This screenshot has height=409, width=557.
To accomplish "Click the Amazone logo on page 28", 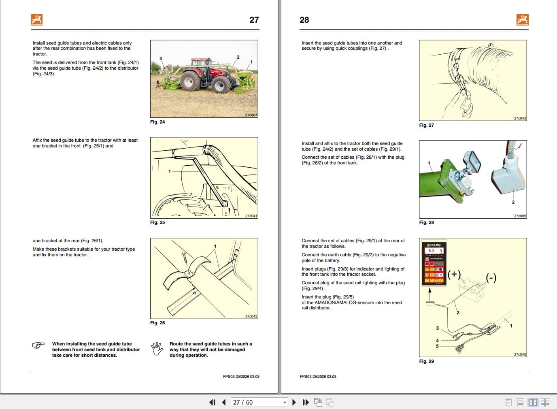I will tap(523, 20).
